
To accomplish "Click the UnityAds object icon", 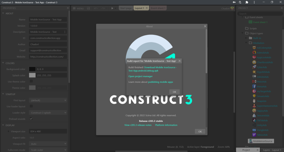I will click(x=254, y=125).
